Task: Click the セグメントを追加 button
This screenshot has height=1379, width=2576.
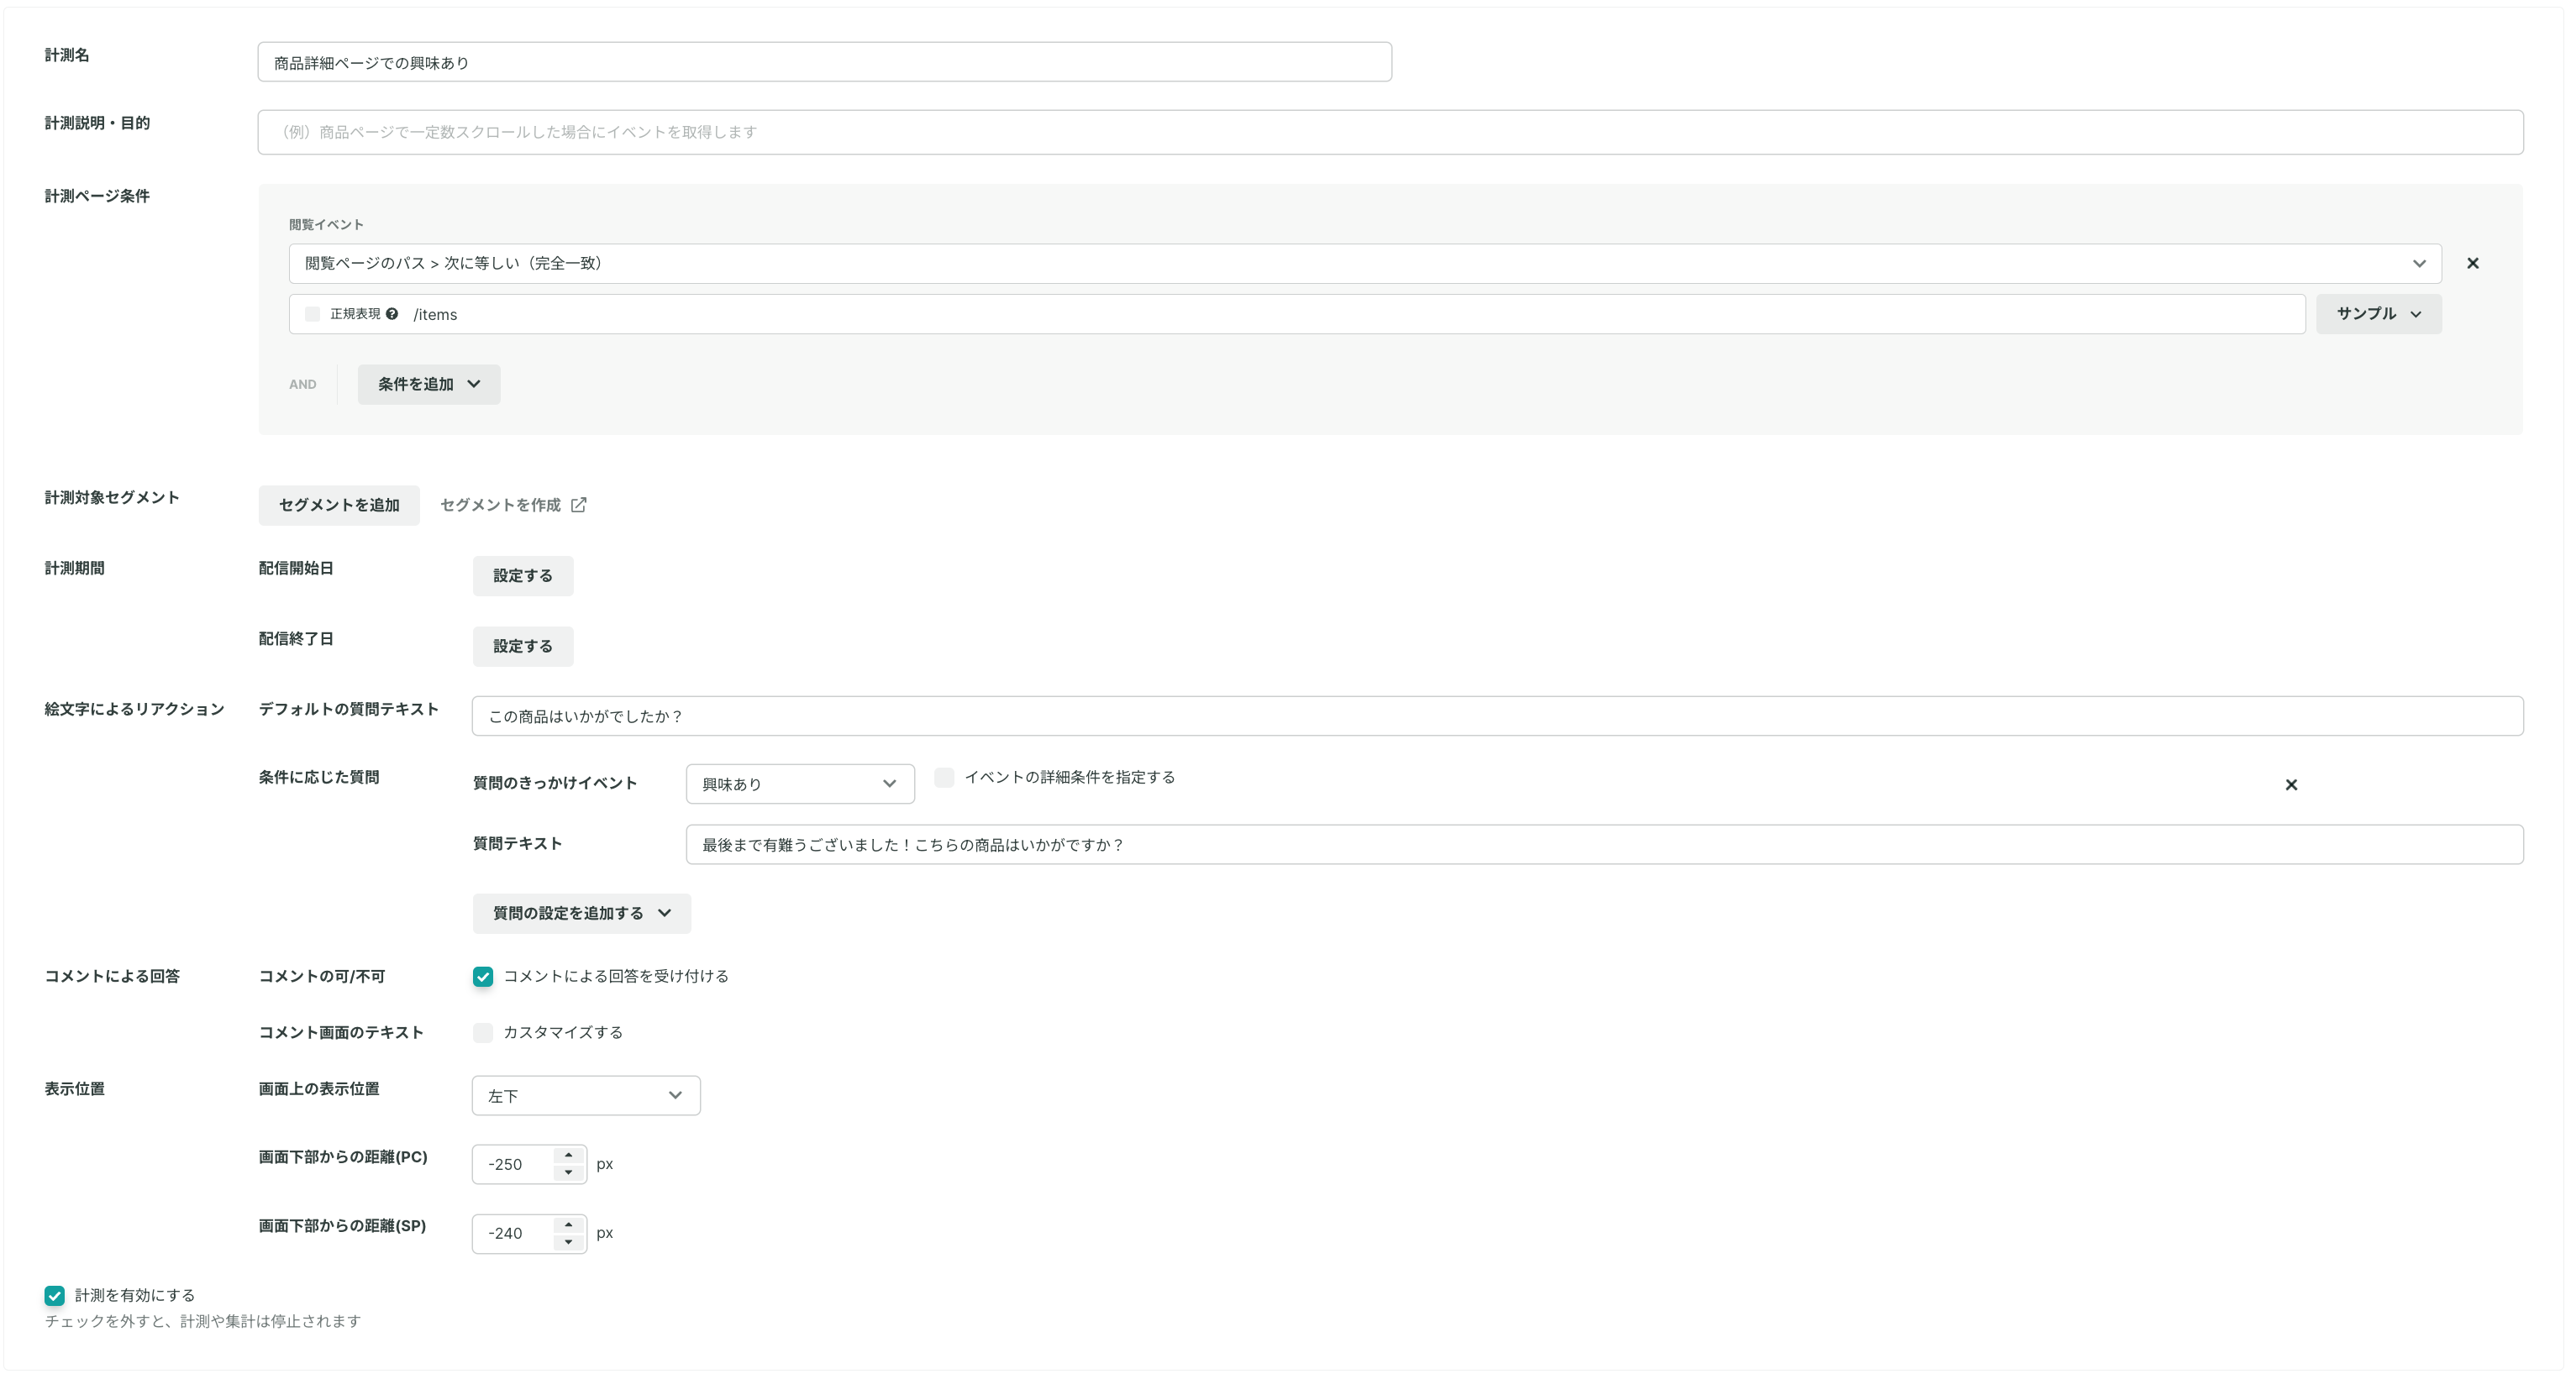Action: [339, 506]
